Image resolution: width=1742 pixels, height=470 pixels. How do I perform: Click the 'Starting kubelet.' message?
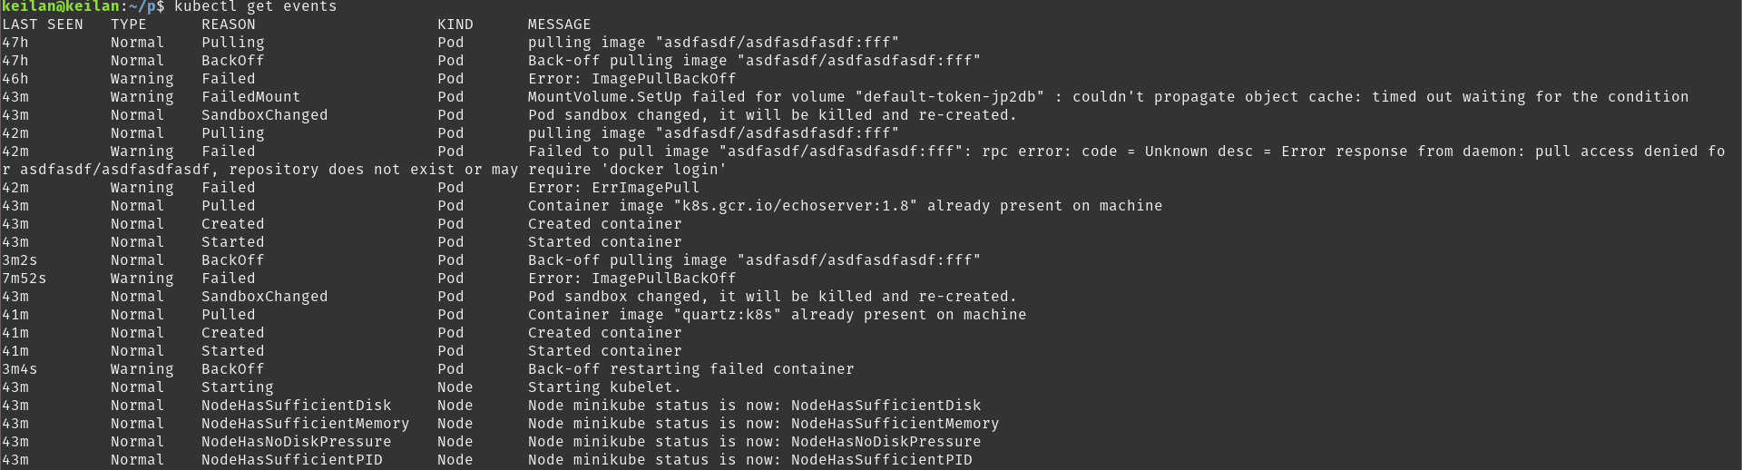point(604,387)
